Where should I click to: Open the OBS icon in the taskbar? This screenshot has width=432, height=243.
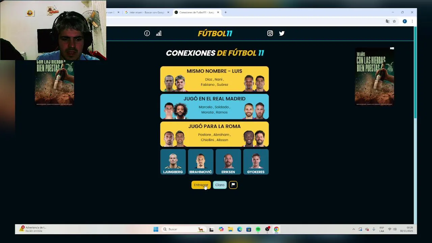(267, 229)
